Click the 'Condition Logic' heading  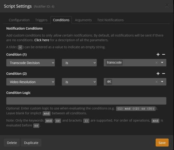click(18, 93)
